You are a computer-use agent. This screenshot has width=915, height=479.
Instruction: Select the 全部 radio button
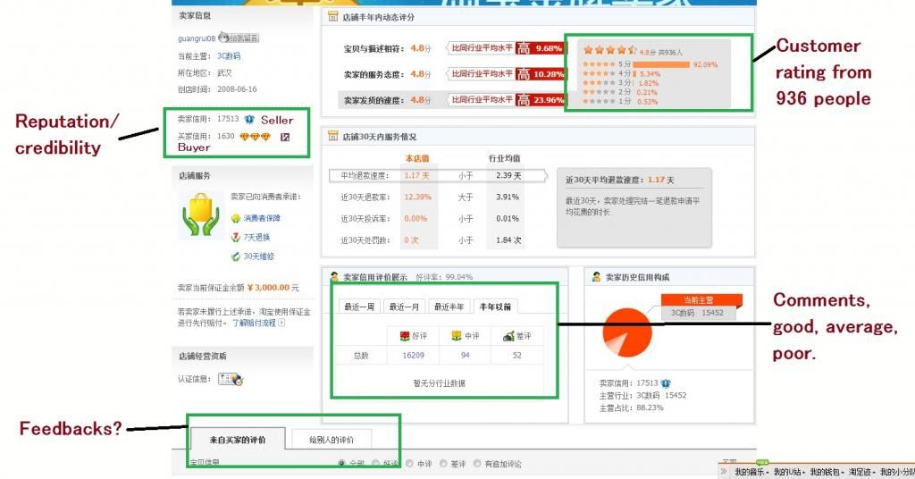[x=341, y=463]
